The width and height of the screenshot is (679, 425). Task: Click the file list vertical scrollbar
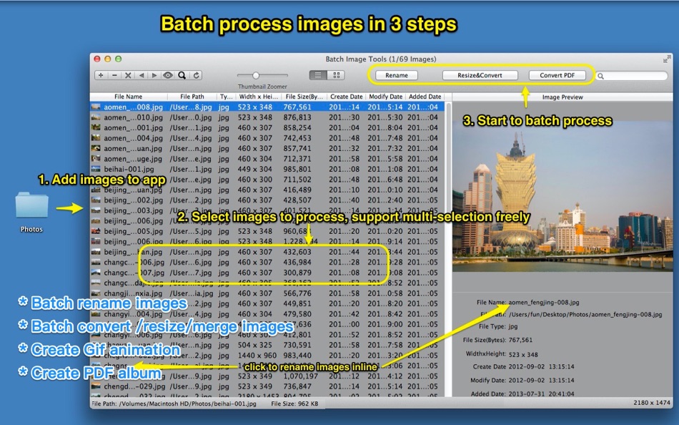click(x=448, y=250)
